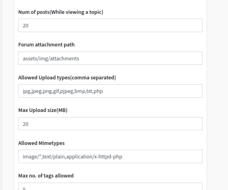
Task: Click 'jpg' at start of upload types
Action: [26, 91]
